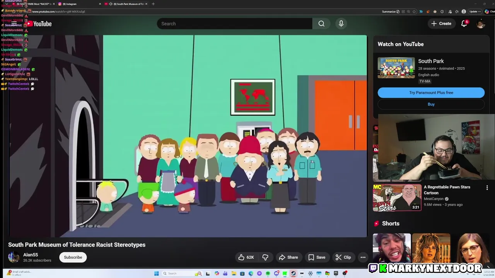Viewport: 495px width, 278px height.
Task: Open the favorites list star icon
Action: coord(457,12)
